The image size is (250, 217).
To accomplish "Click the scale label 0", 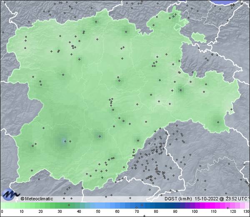I will point(2,212).
